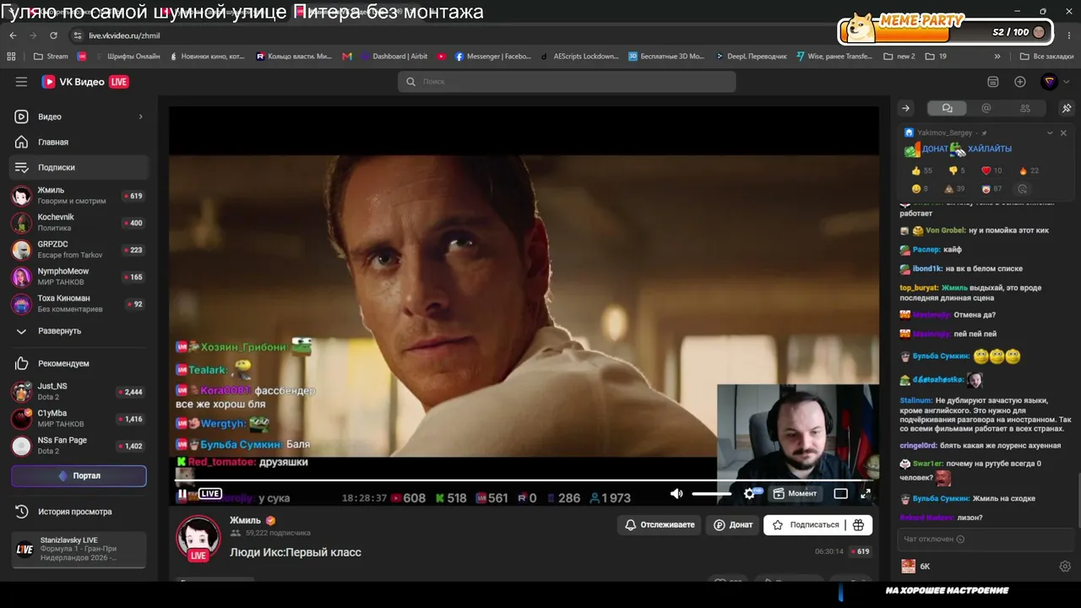Click the video progress bar

pyautogui.click(x=524, y=481)
